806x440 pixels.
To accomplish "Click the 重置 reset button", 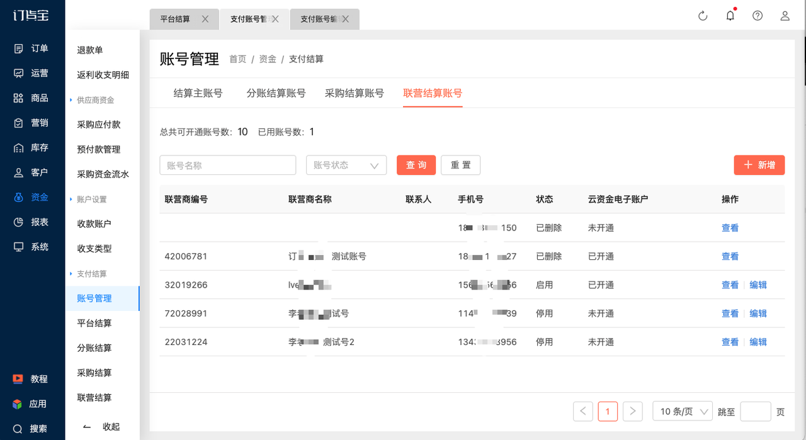I will 461,165.
